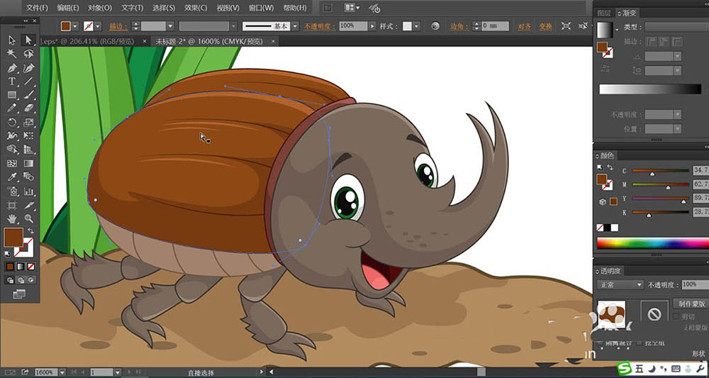The height and width of the screenshot is (378, 709).
Task: Pick the Zoom magnifier tool
Action: pos(28,218)
